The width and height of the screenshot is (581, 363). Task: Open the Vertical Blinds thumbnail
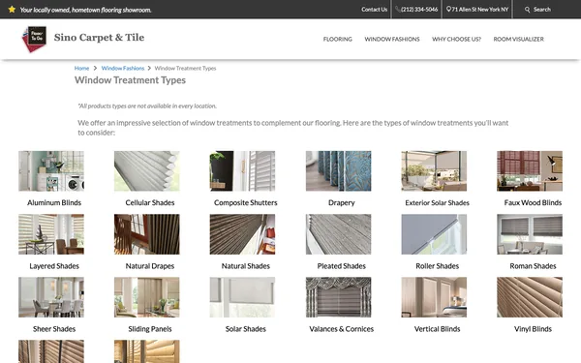(x=434, y=297)
